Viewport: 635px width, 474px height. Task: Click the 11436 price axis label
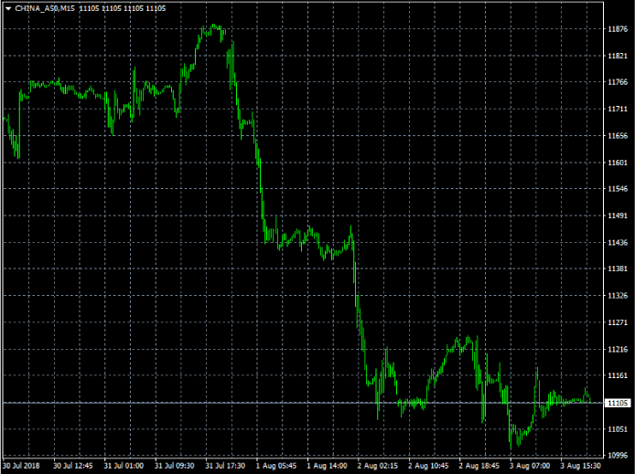point(617,243)
